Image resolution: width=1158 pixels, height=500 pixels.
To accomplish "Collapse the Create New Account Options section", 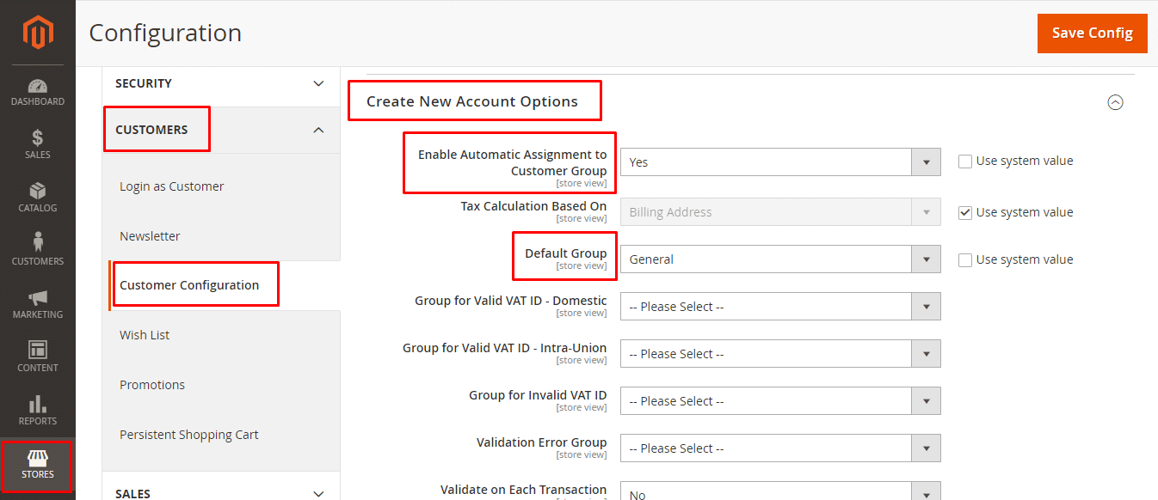I will coord(1115,102).
